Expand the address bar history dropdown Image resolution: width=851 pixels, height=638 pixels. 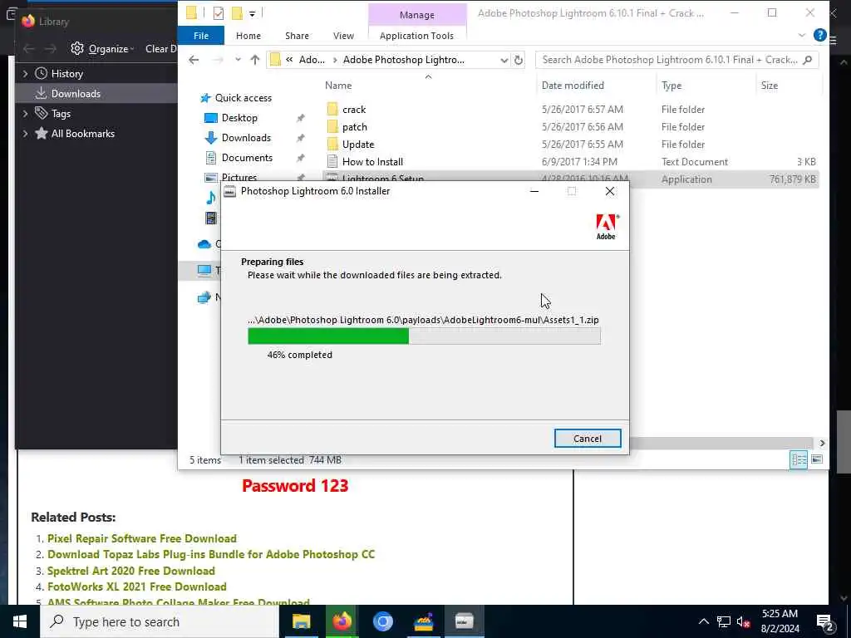click(504, 60)
